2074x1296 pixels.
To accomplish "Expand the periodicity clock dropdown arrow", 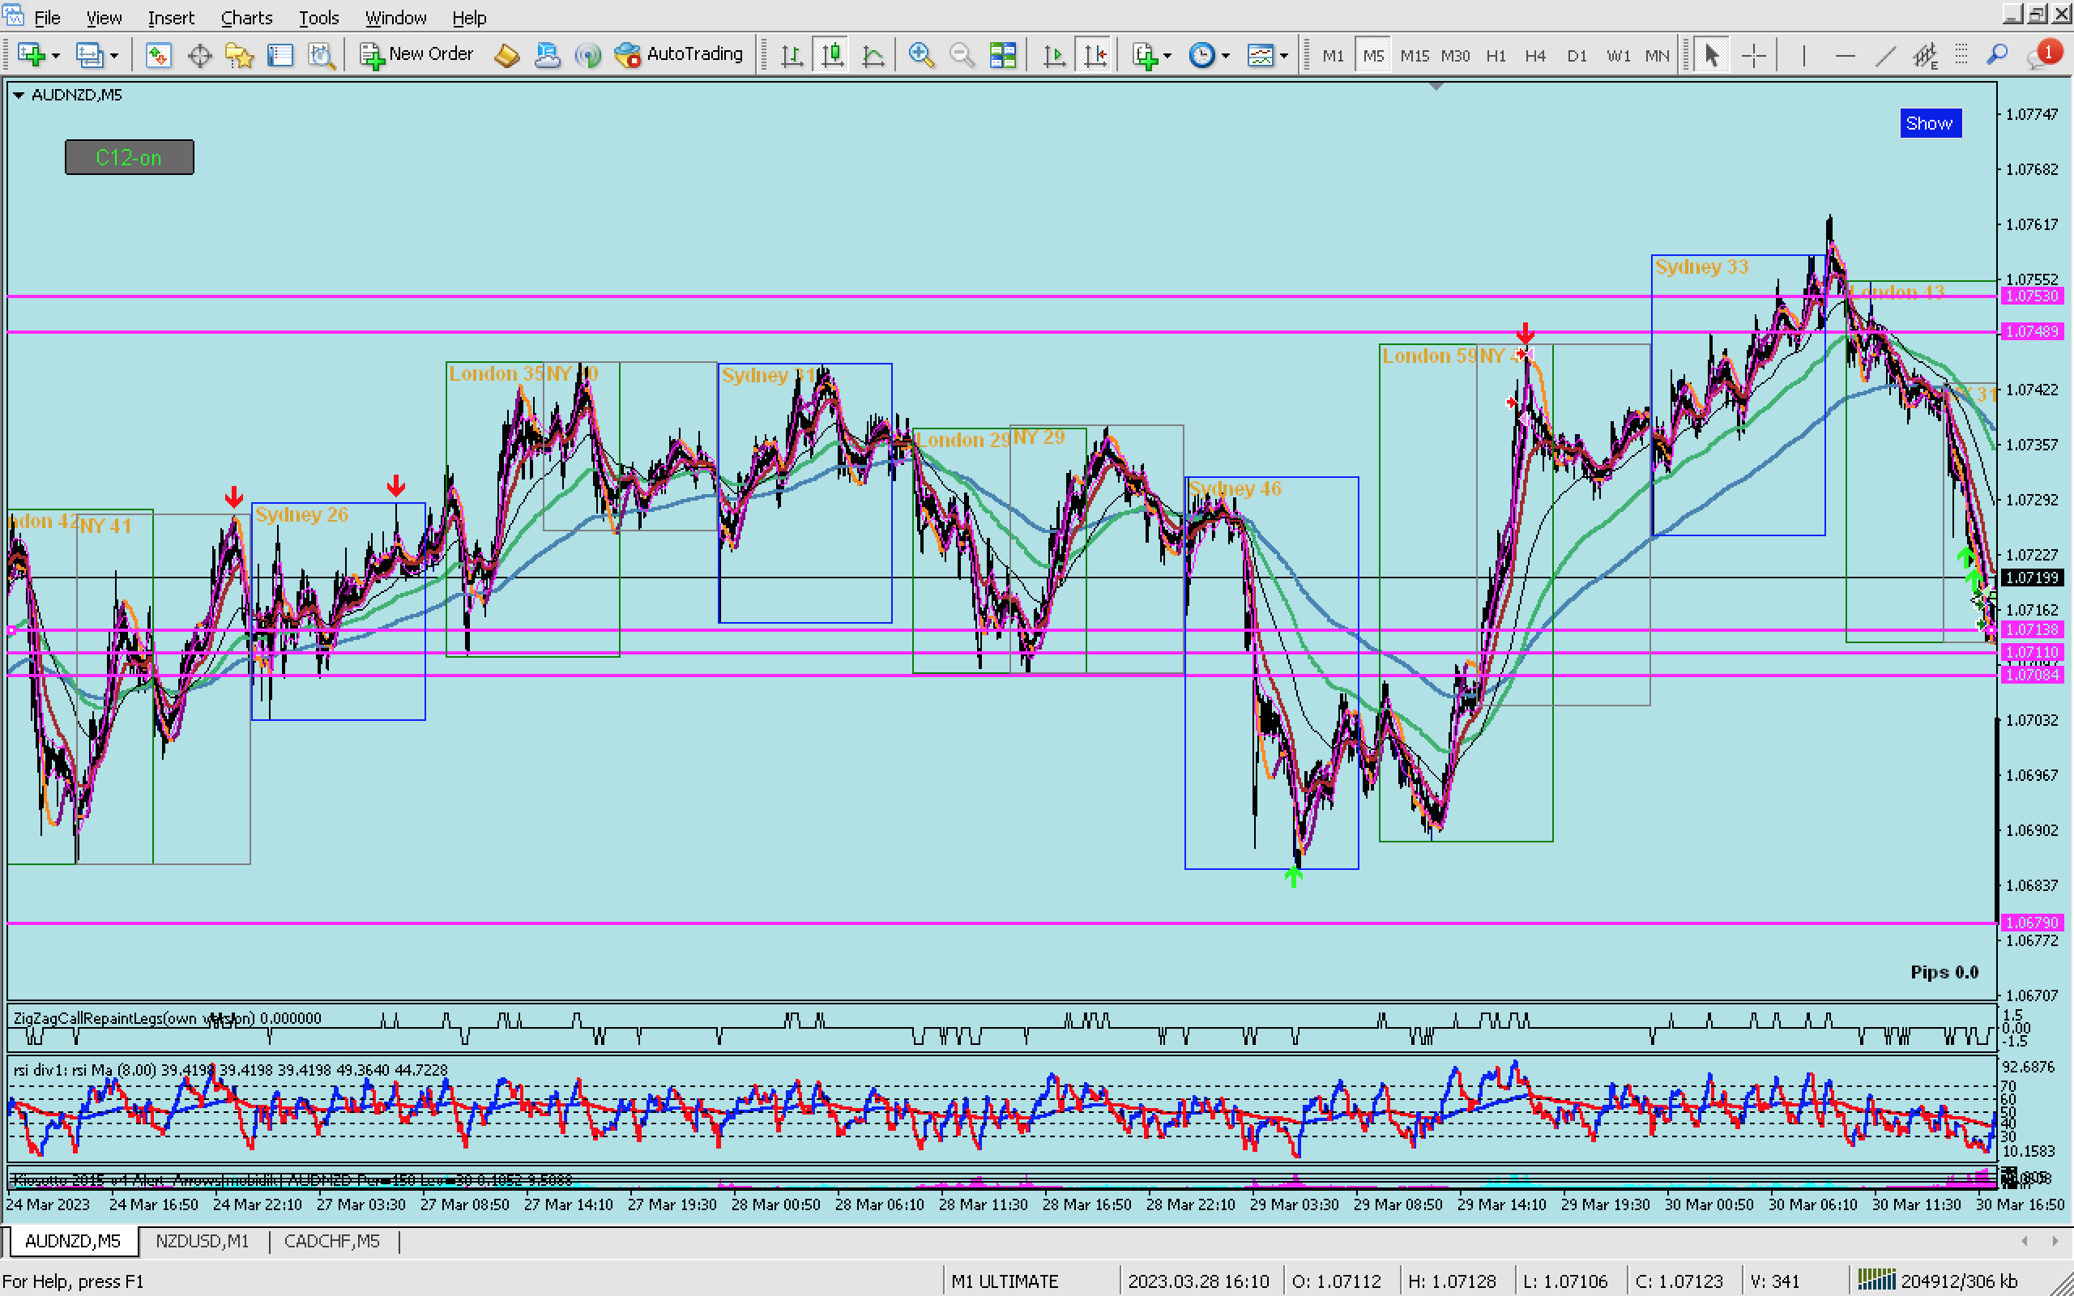I will coord(1226,56).
